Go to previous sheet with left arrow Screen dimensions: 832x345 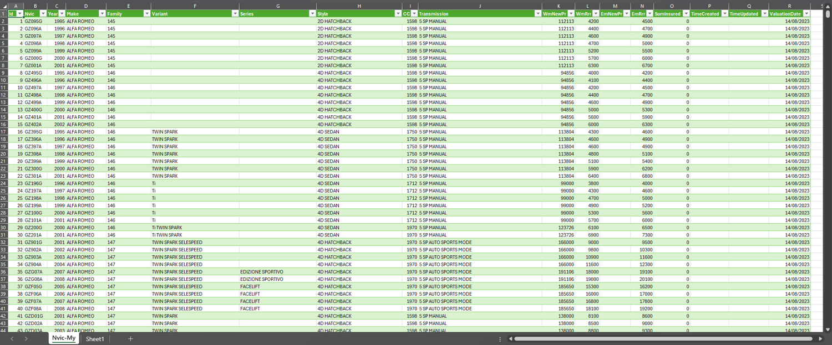(x=12, y=339)
